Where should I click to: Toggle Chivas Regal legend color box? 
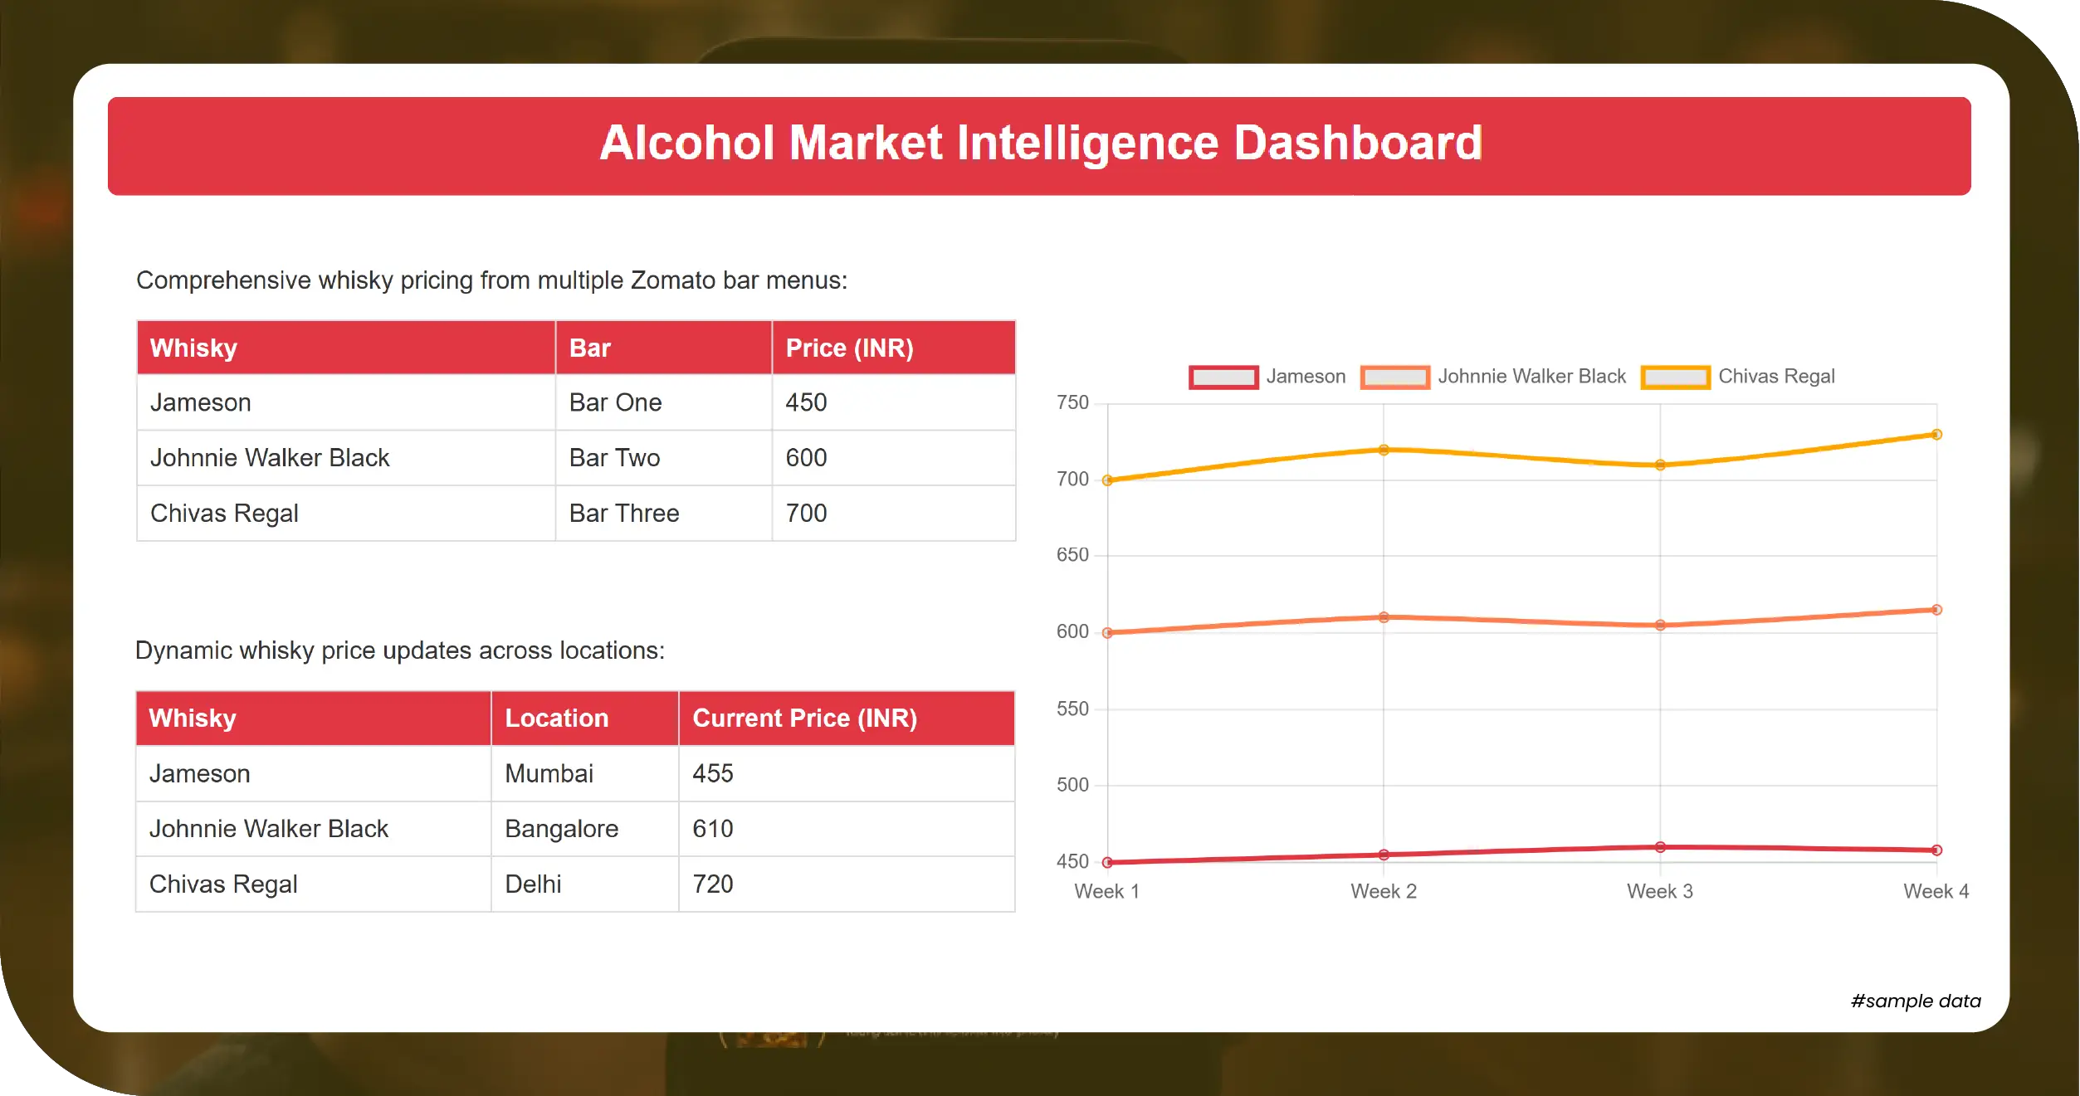pyautogui.click(x=1675, y=377)
